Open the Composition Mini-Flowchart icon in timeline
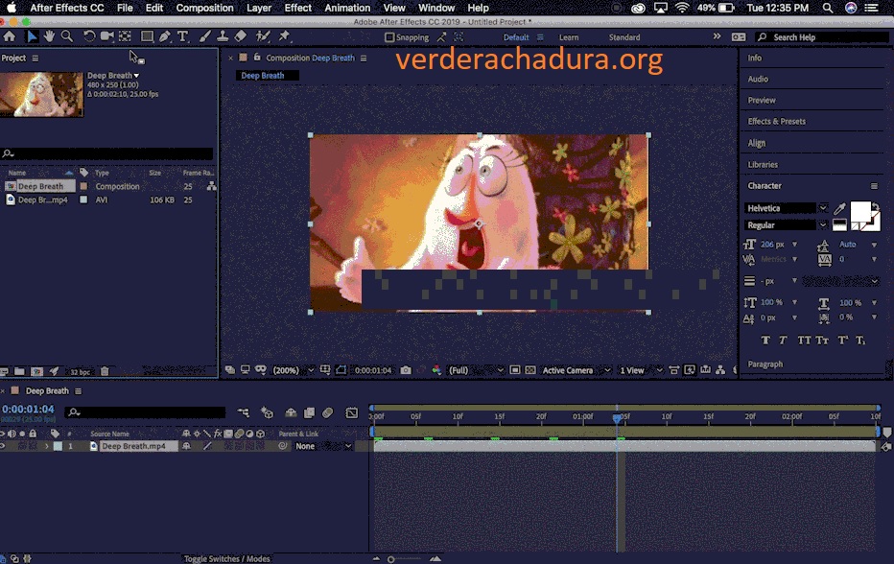 244,412
